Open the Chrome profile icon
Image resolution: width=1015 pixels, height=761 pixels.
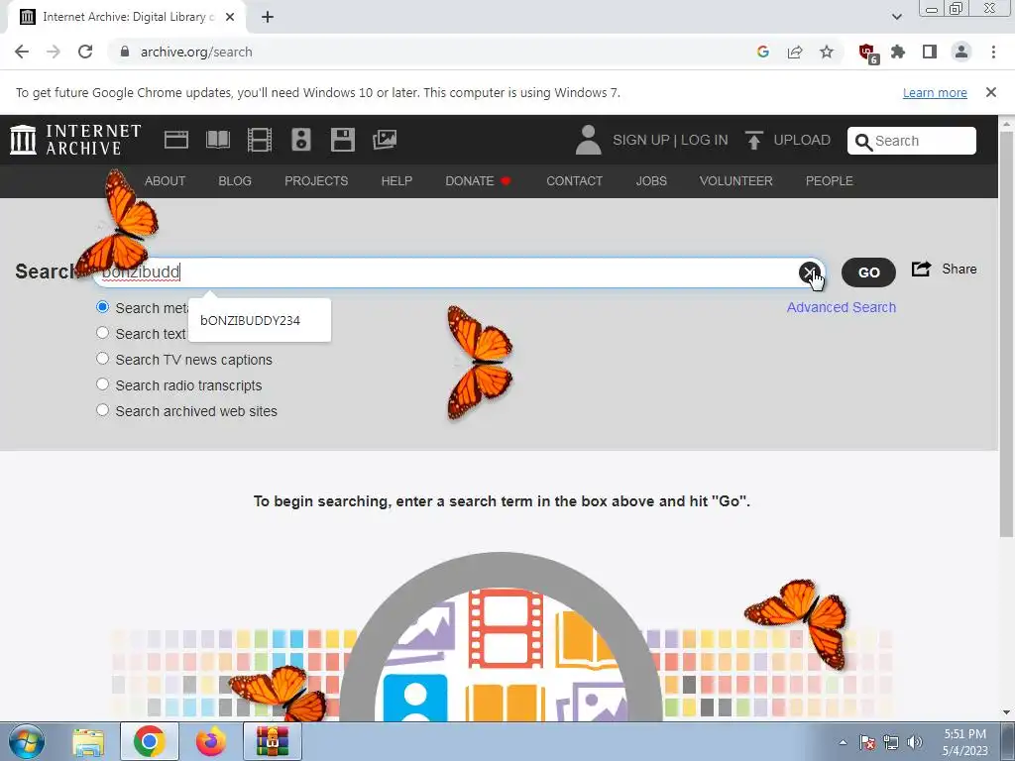pyautogui.click(x=961, y=52)
